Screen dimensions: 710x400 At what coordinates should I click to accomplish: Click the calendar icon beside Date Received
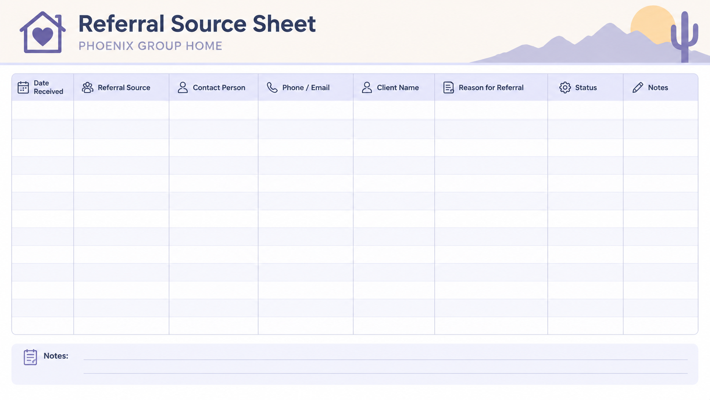[x=23, y=87]
